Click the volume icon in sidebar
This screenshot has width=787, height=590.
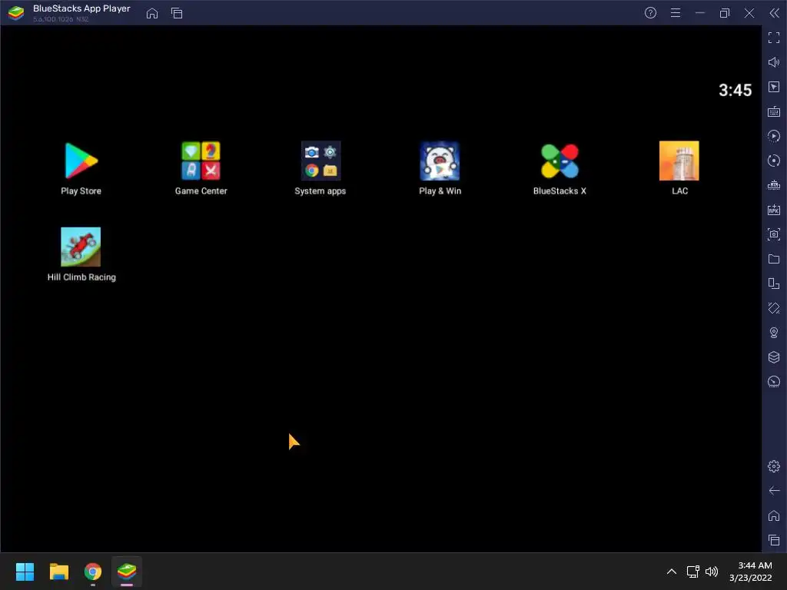click(774, 62)
